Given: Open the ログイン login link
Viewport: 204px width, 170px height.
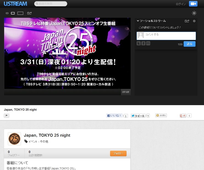Looking at the screenshot, I should pos(181,4).
